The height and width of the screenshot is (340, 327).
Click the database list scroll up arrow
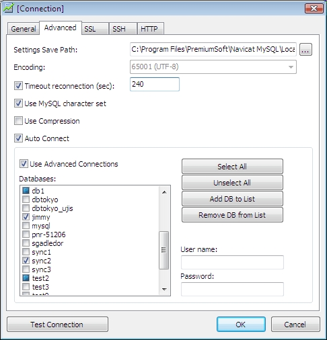164,192
